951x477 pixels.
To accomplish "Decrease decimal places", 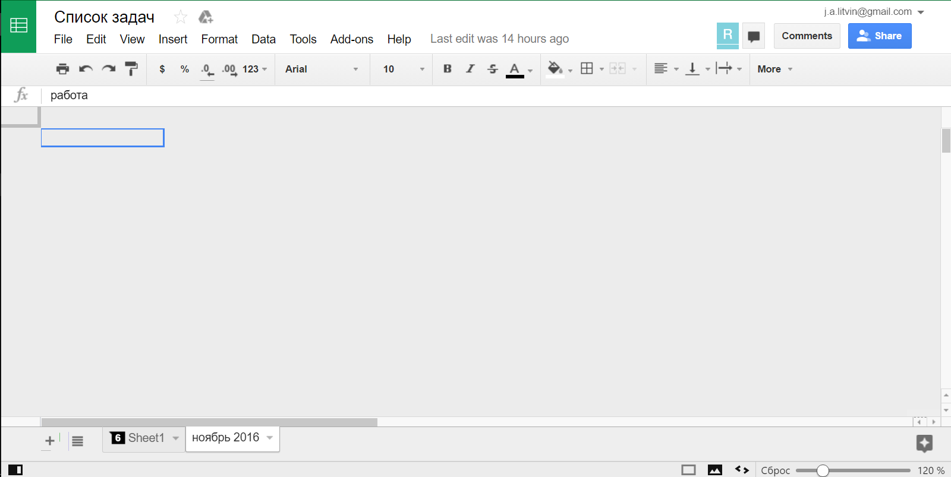I will [x=207, y=70].
